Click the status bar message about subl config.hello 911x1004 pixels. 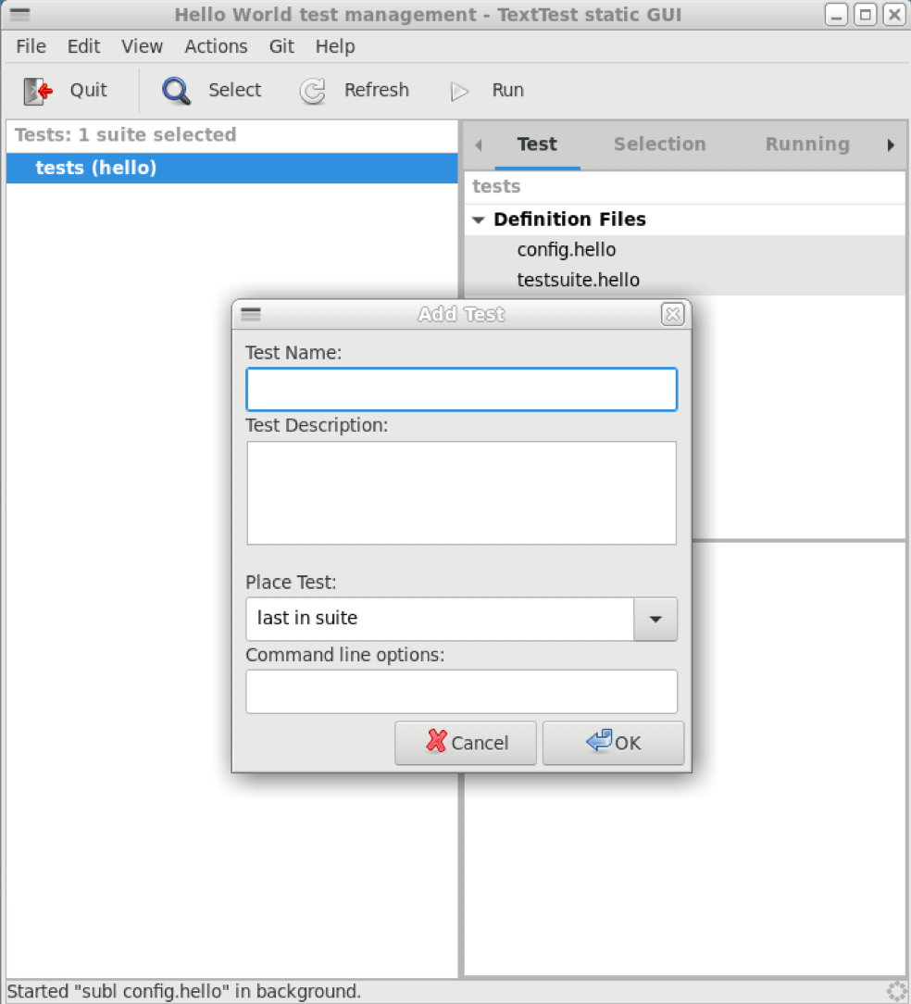click(x=183, y=991)
